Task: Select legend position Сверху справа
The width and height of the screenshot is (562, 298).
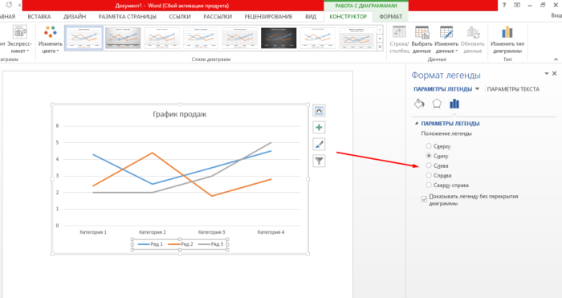Action: coord(429,185)
